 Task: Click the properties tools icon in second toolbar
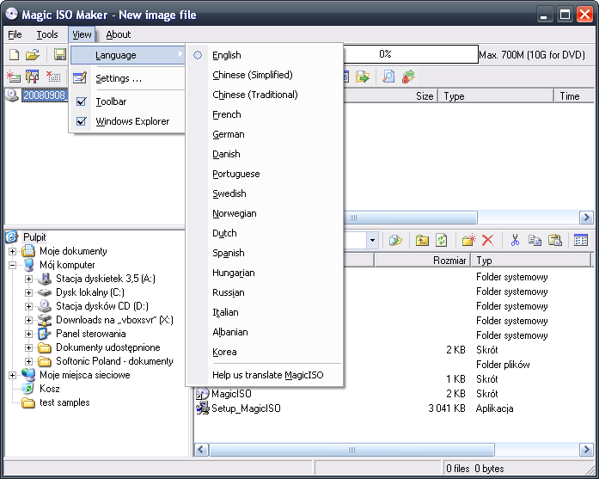(x=32, y=77)
